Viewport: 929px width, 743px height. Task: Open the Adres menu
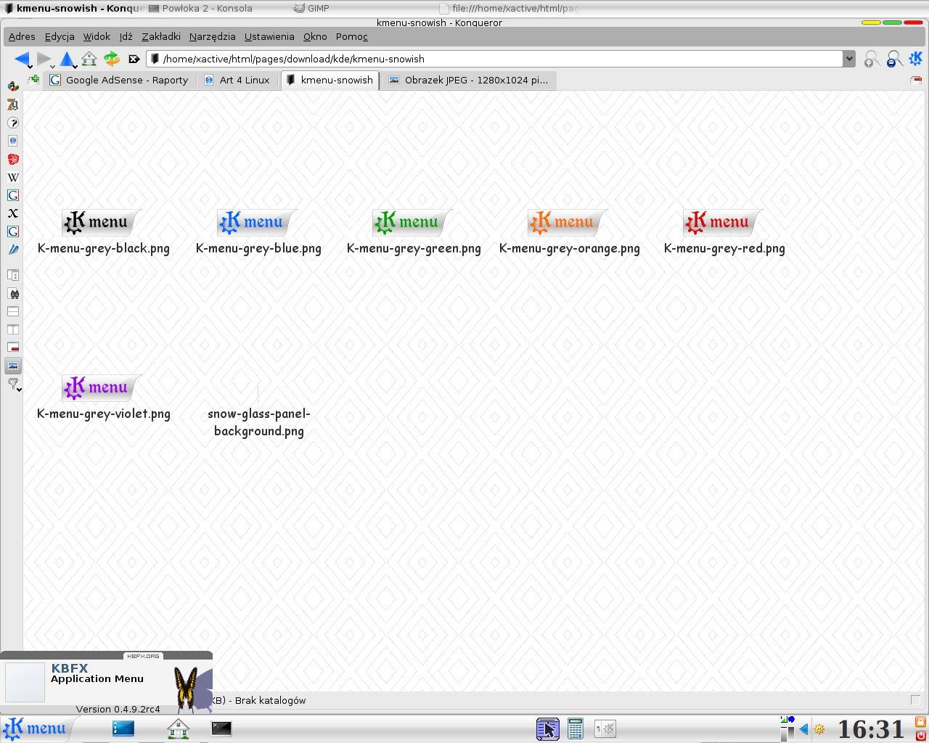pos(22,36)
